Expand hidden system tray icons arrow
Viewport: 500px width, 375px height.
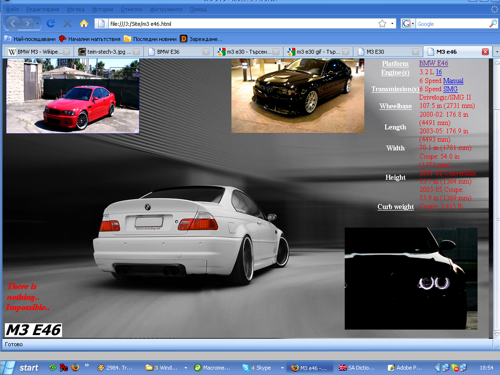tap(437, 368)
